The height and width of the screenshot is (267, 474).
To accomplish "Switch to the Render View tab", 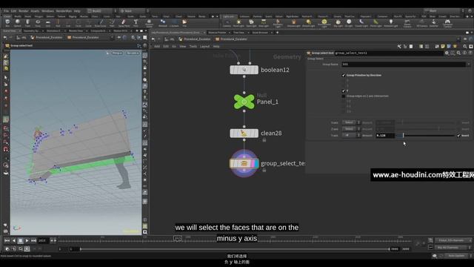I will coord(76,31).
